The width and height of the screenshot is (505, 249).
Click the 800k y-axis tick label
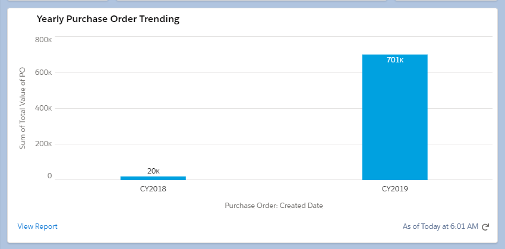[43, 40]
